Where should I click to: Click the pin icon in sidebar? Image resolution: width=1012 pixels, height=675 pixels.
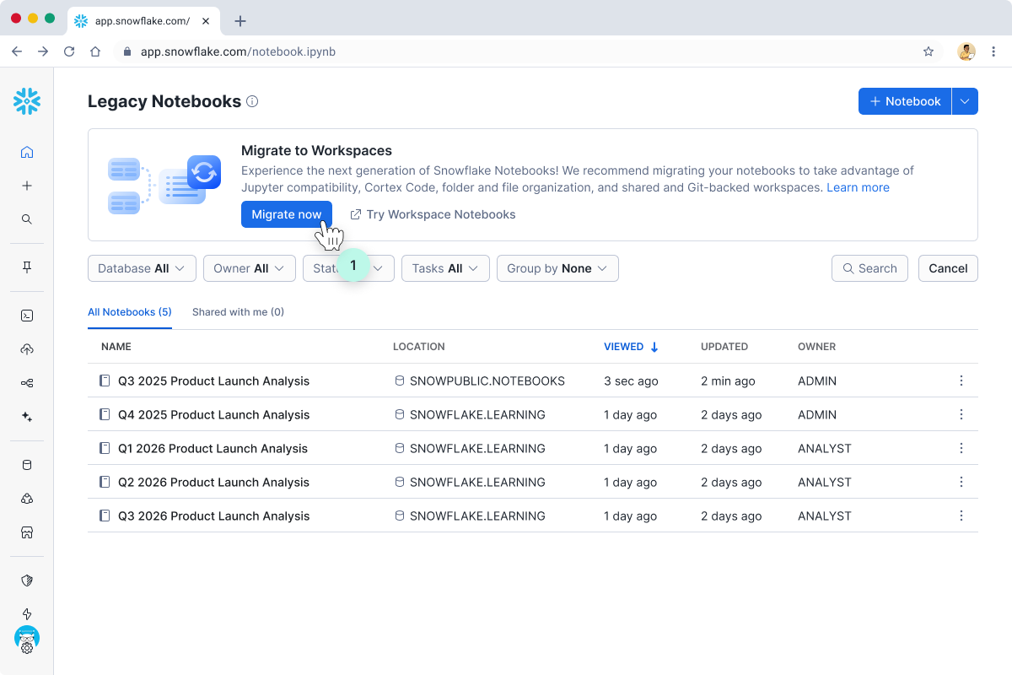pos(27,267)
